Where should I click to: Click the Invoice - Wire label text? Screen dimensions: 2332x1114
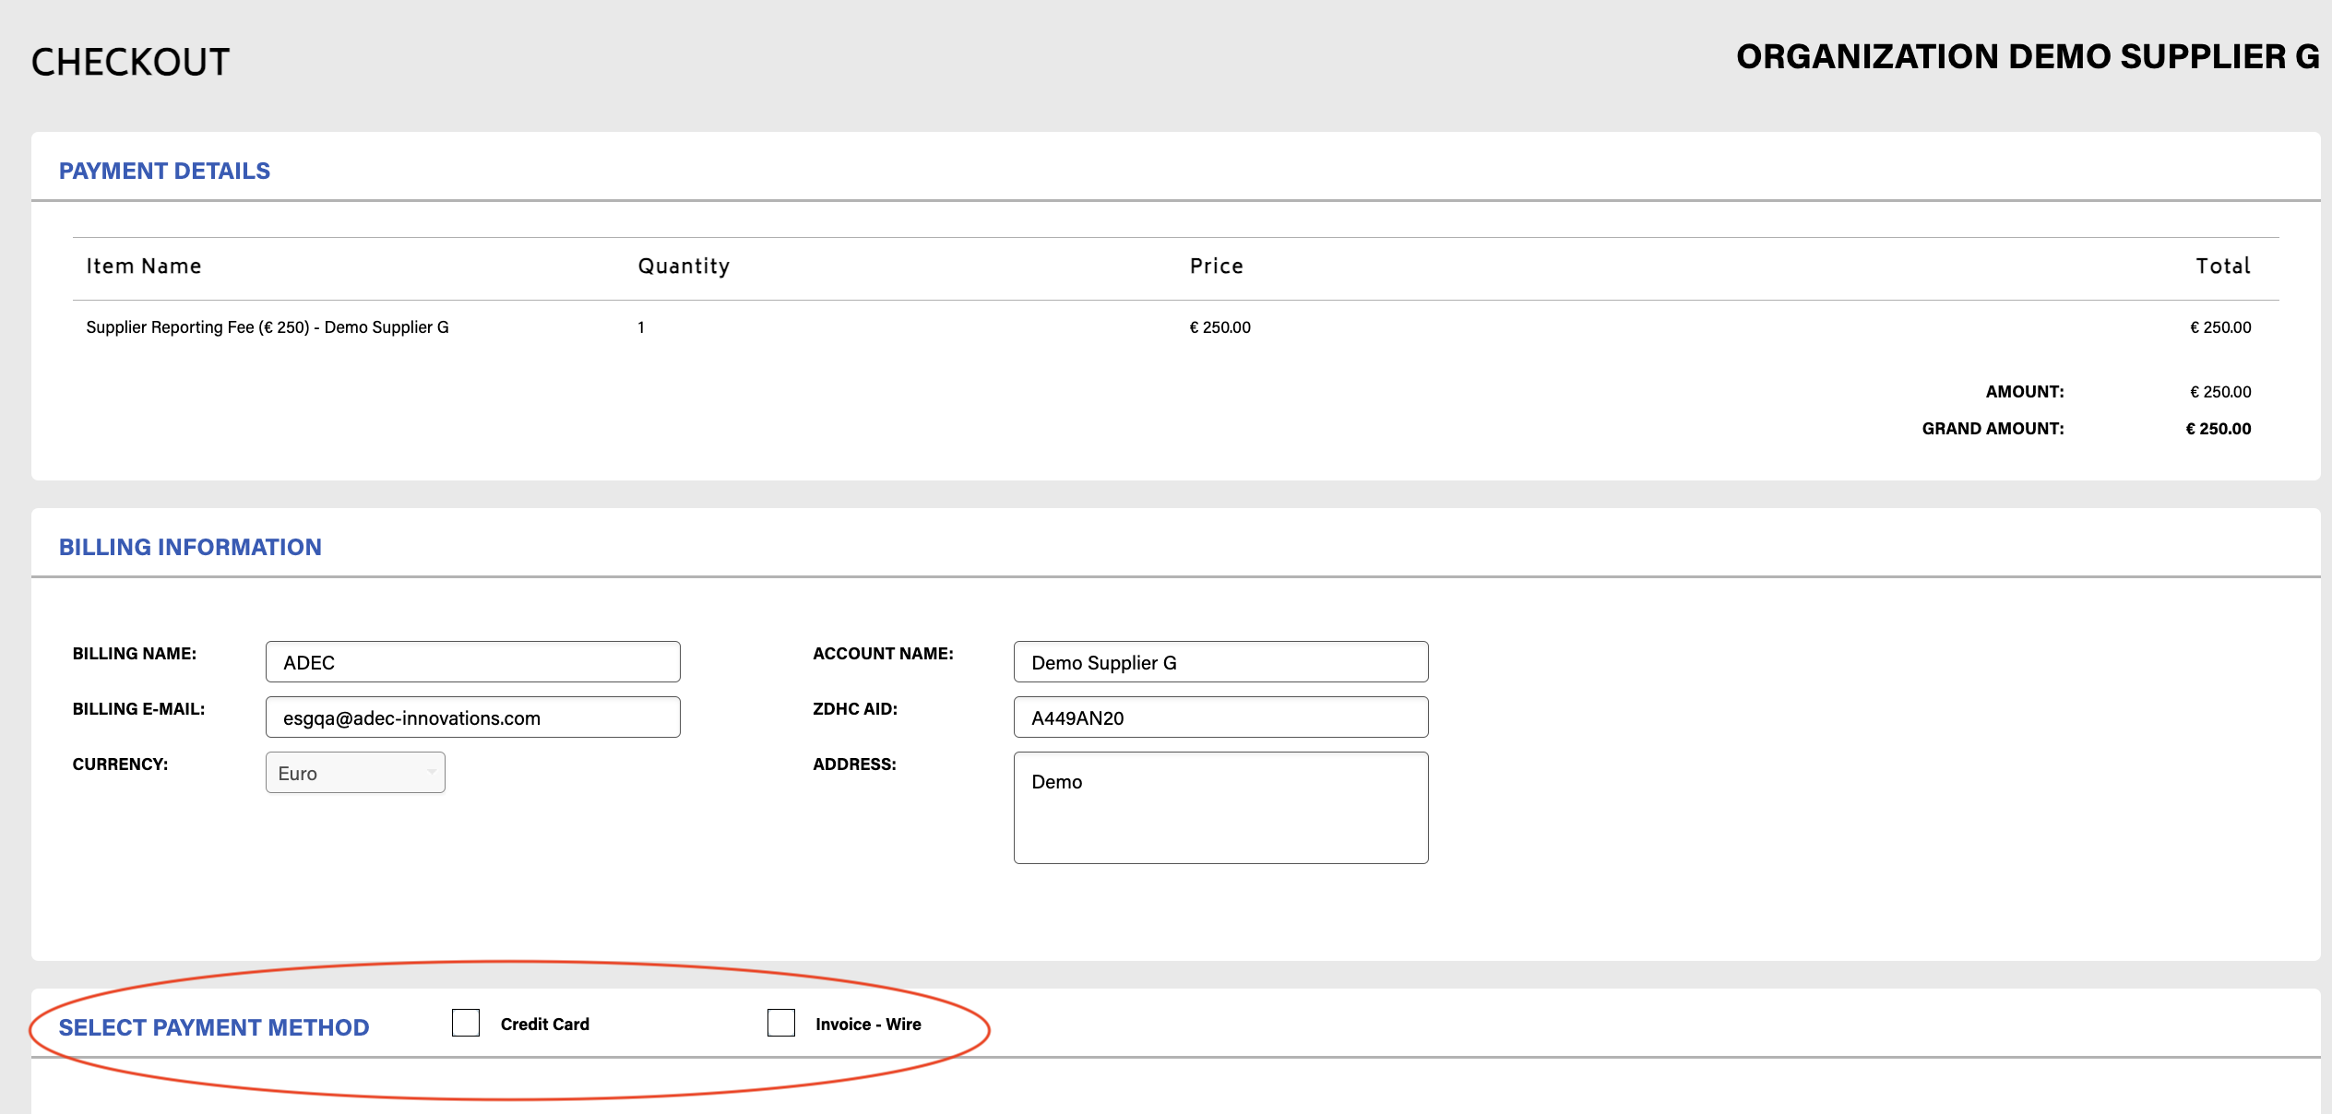[x=869, y=1025]
